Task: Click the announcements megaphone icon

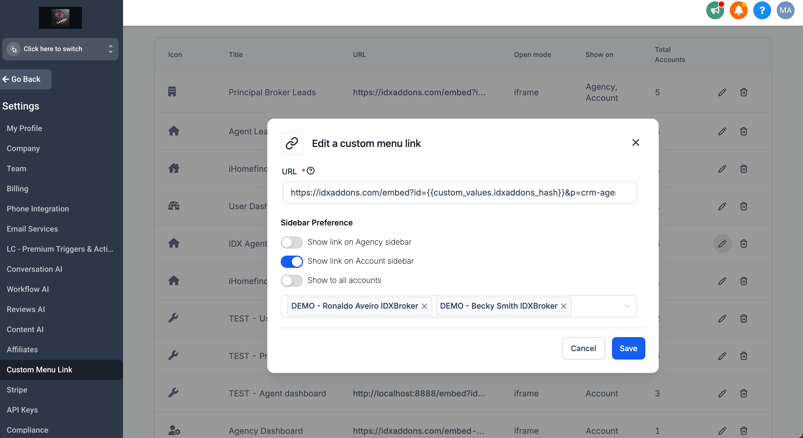Action: [x=715, y=11]
